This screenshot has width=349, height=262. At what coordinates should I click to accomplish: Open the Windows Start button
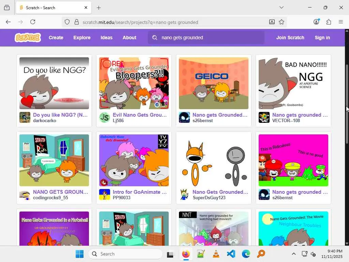tap(79, 254)
